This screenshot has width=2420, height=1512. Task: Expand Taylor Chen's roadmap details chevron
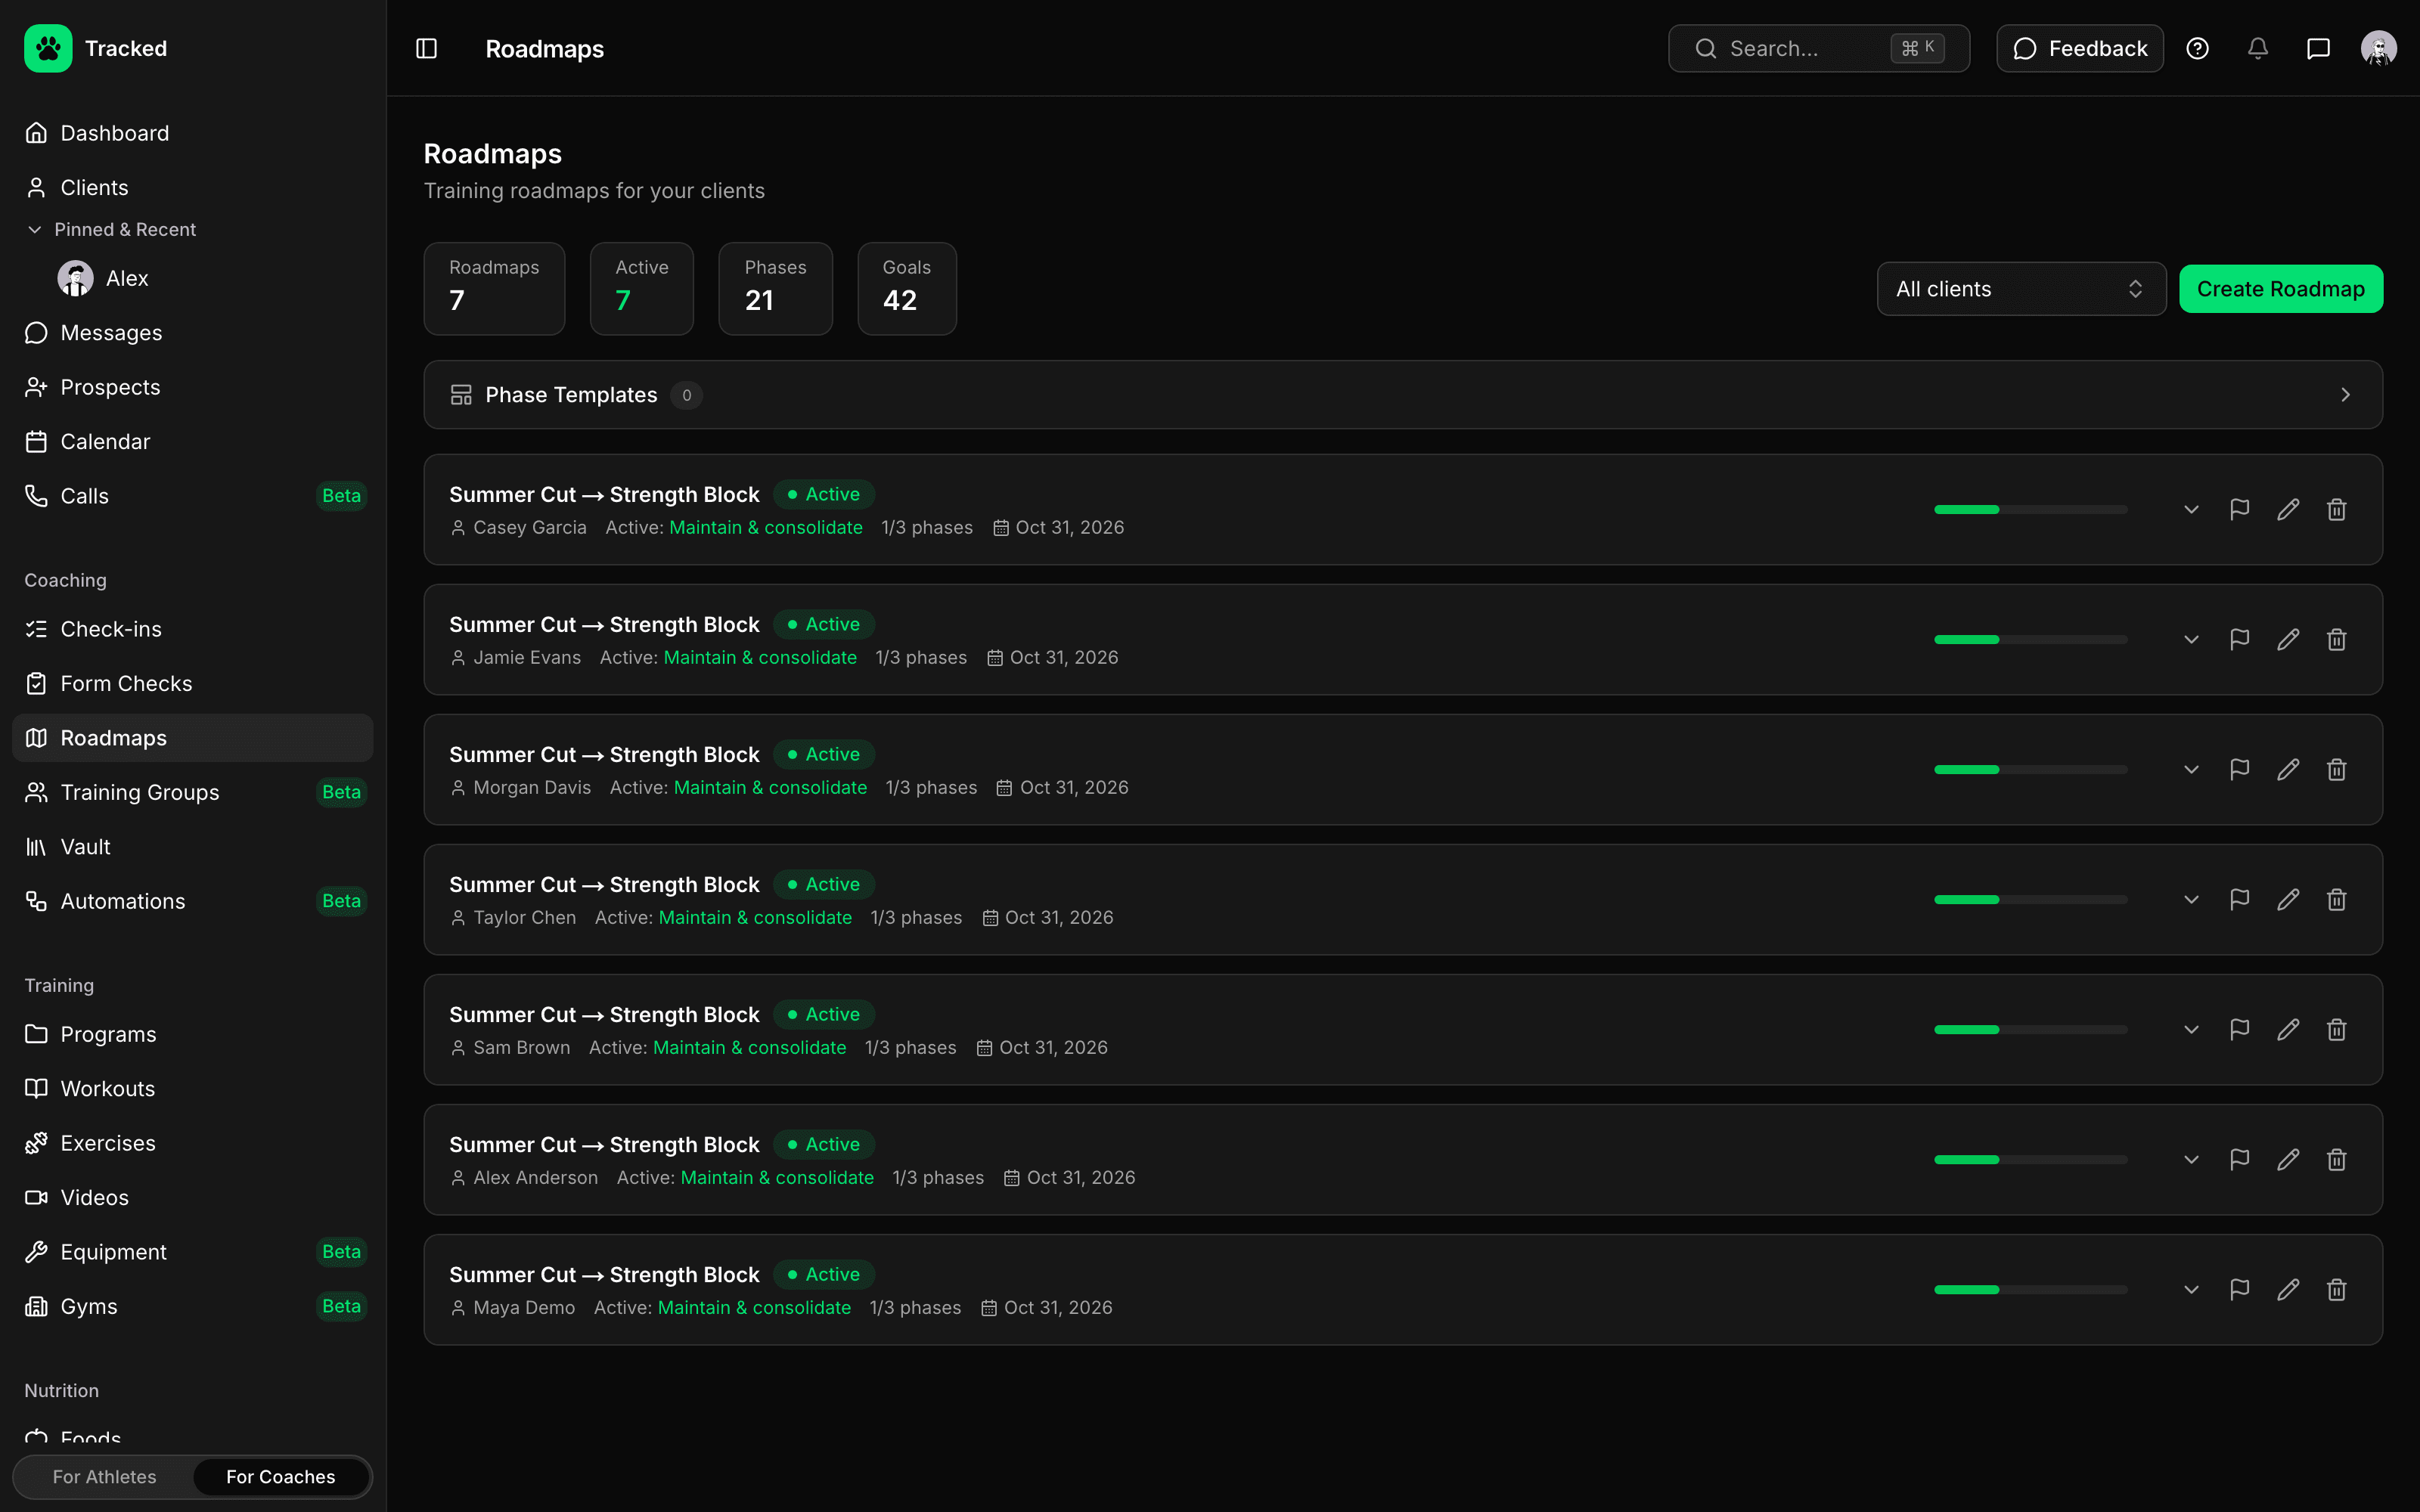click(2191, 900)
